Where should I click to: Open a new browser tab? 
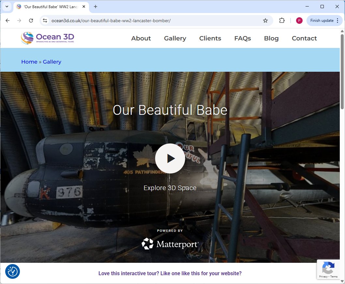click(96, 7)
